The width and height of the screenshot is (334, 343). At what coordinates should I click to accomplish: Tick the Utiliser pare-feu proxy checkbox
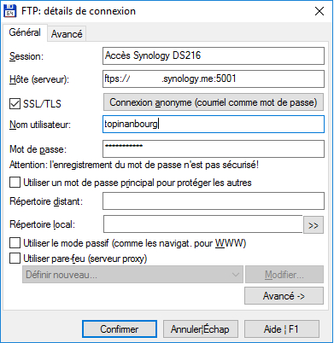pos(15,259)
